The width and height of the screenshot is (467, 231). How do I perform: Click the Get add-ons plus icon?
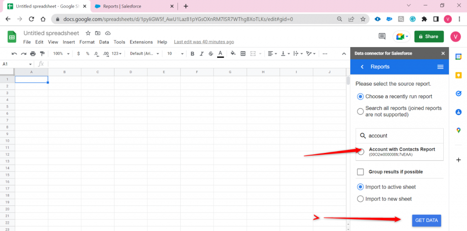point(459,160)
